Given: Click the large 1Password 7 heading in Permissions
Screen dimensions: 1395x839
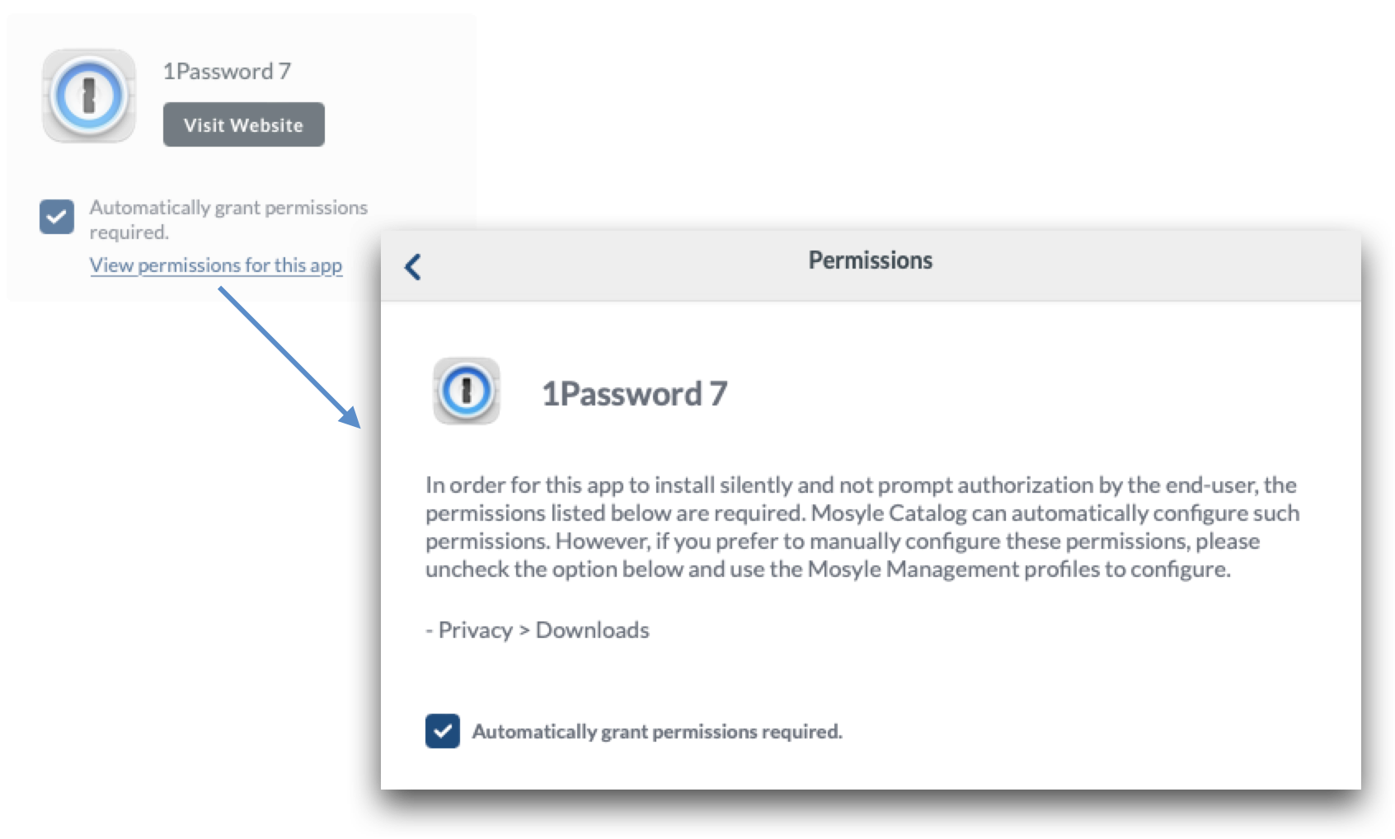Looking at the screenshot, I should (x=634, y=394).
